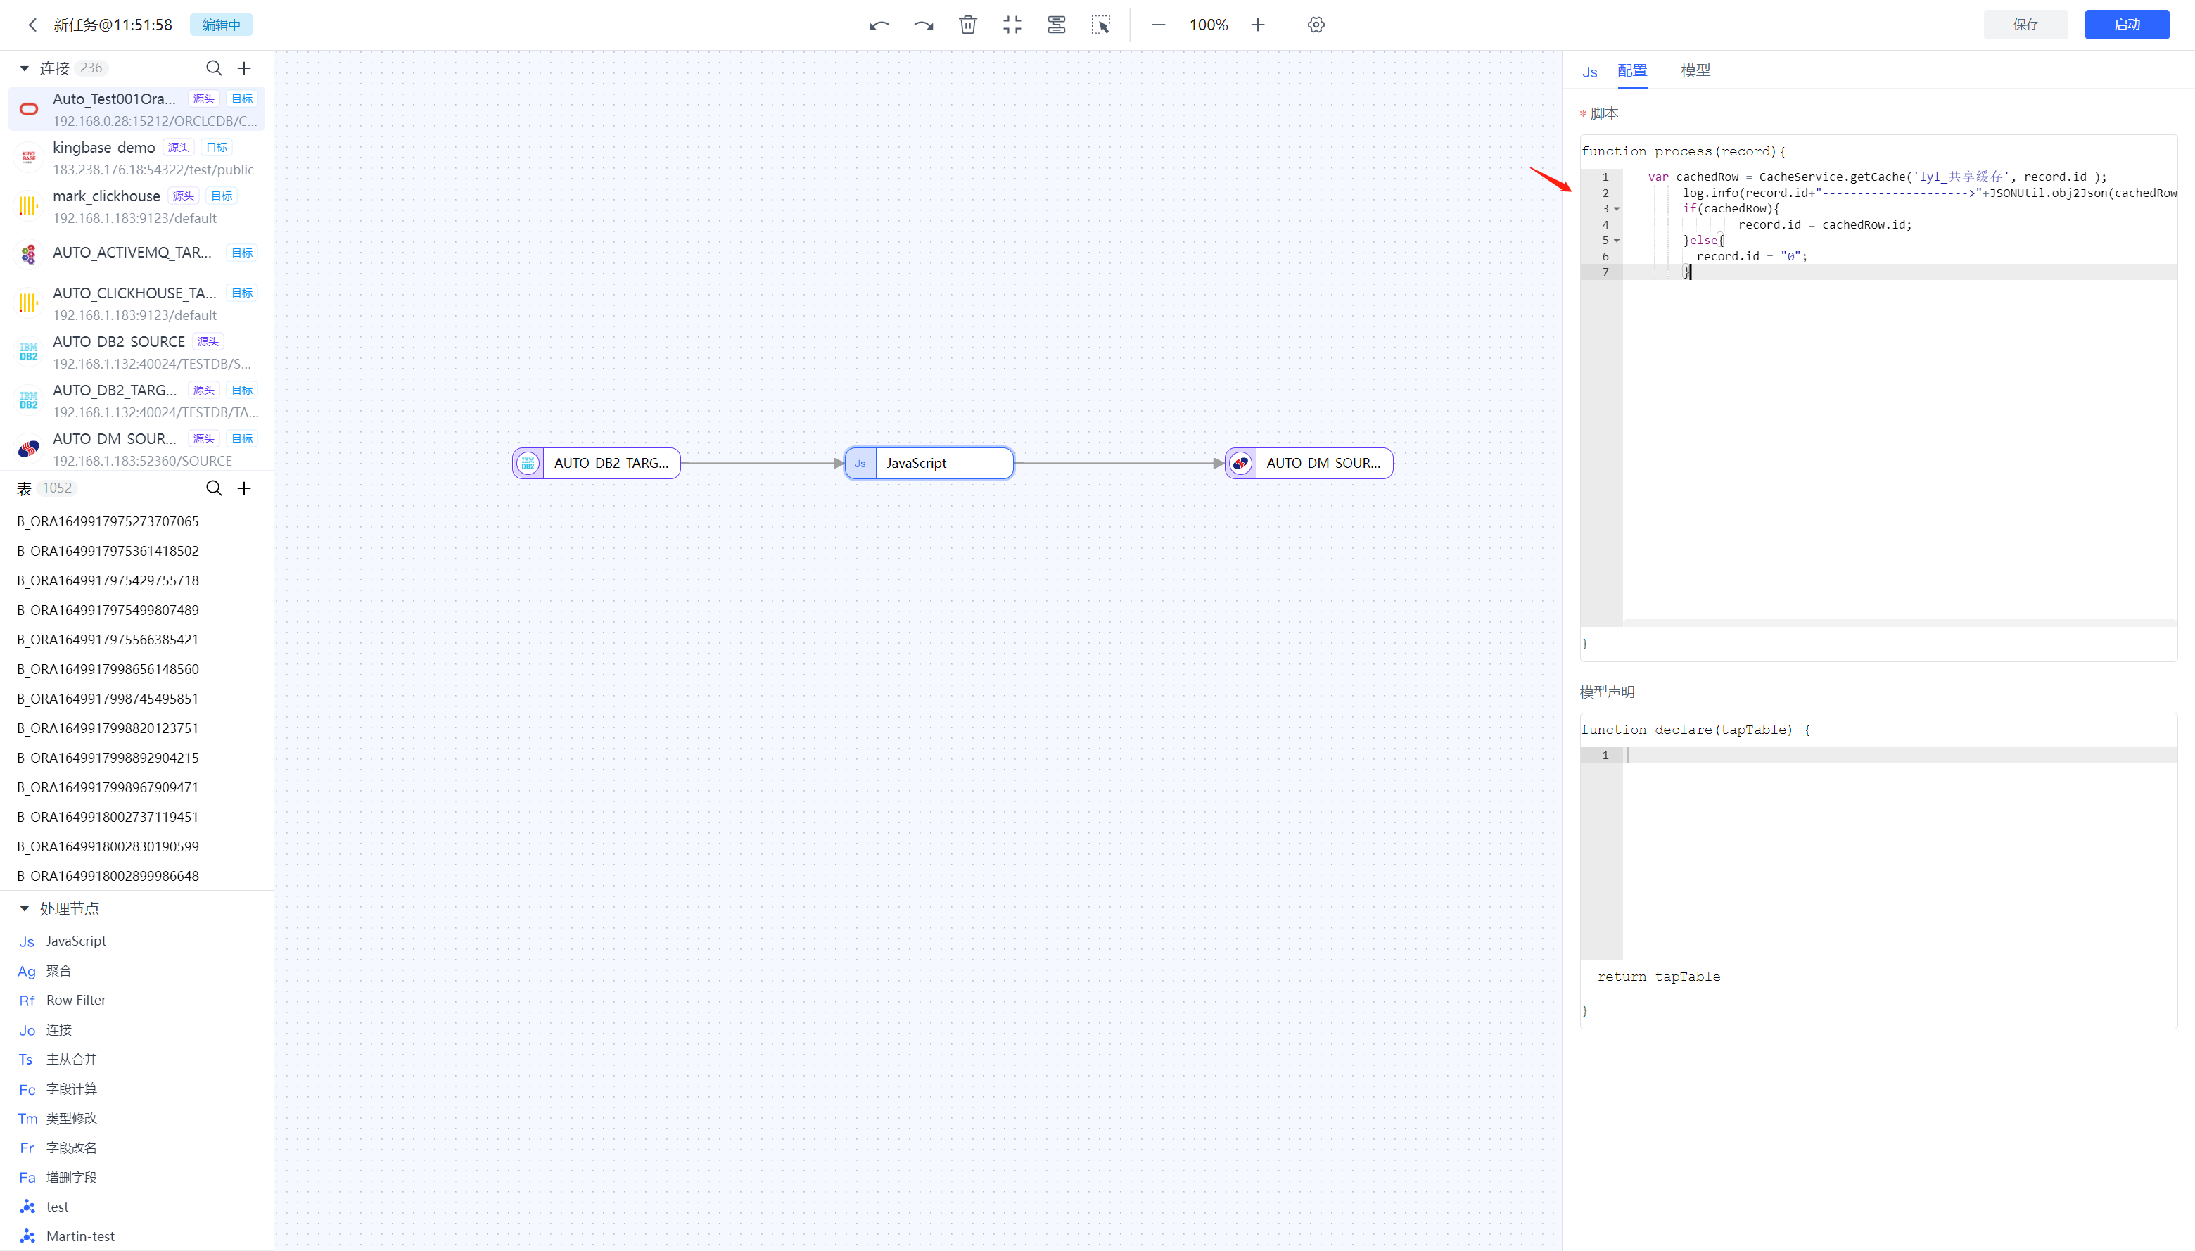Viewport: 2195px width, 1251px height.
Task: Collapse the 处理节点 processing nodes section
Action: click(x=24, y=908)
